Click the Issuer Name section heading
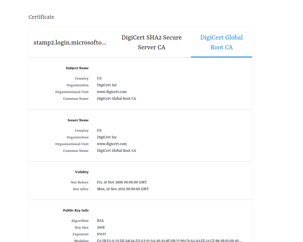This screenshot has height=242, width=303. pyautogui.click(x=78, y=120)
